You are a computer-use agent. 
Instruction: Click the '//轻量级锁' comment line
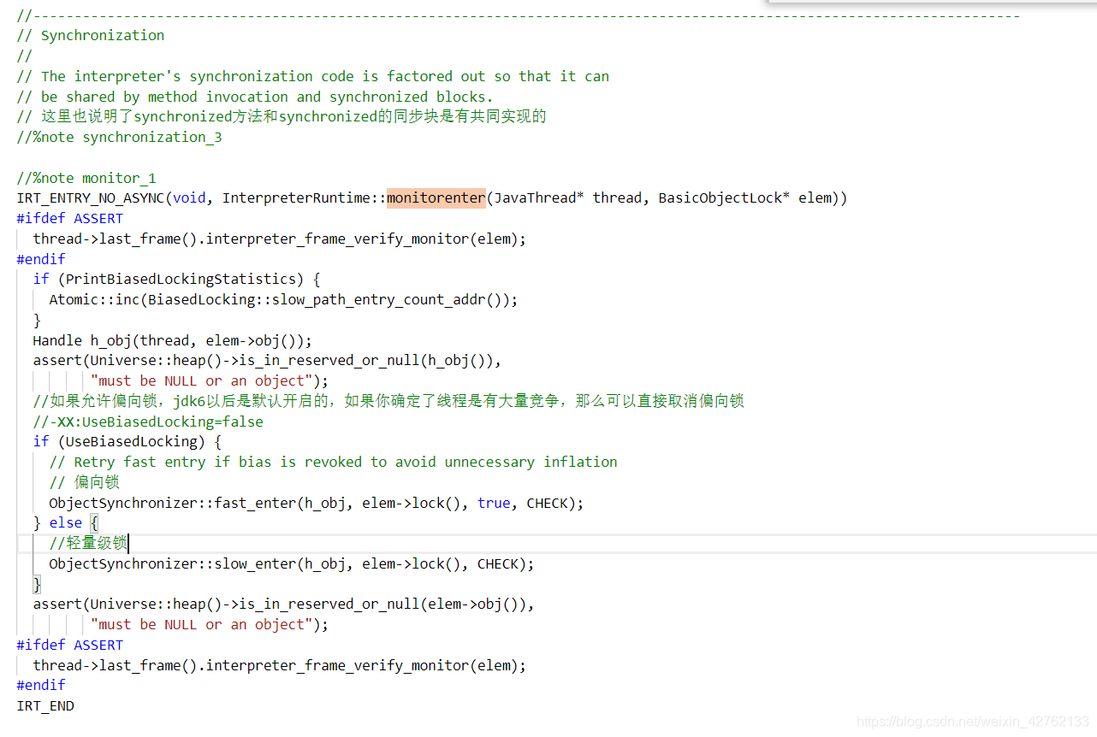pos(87,544)
